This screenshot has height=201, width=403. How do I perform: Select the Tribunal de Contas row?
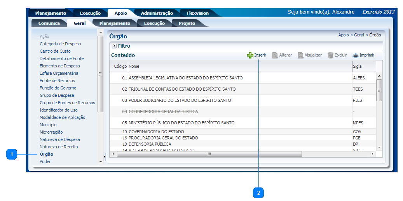(x=182, y=89)
